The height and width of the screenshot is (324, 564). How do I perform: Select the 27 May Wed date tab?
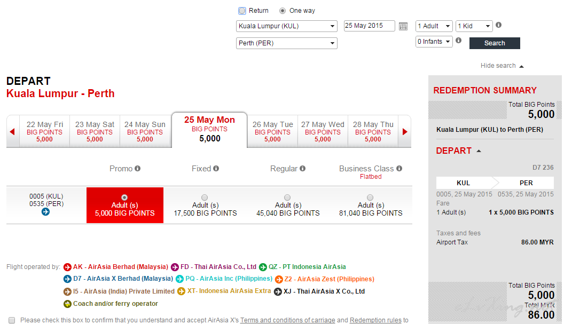pos(323,132)
